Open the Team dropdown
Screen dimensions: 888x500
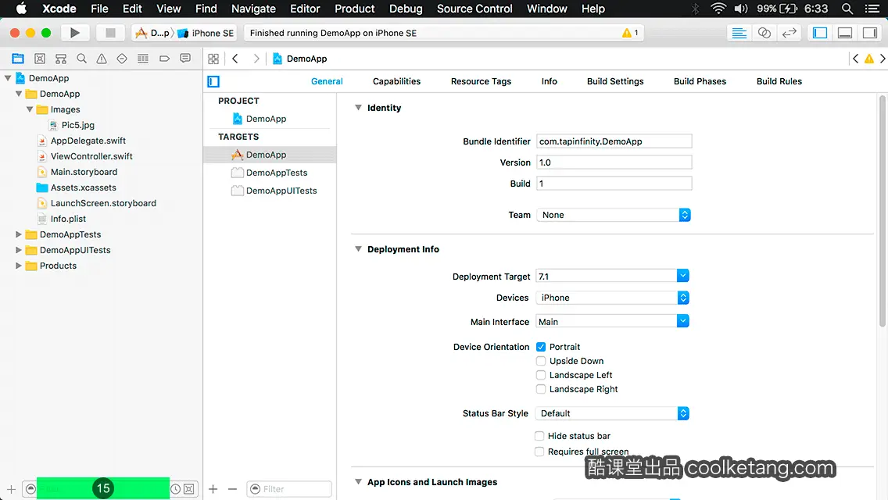tap(614, 215)
